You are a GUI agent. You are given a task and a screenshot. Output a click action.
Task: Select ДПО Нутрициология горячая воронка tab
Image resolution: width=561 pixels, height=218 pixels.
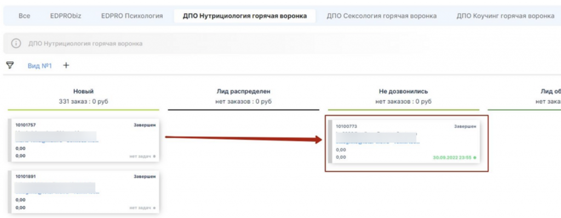click(x=245, y=16)
